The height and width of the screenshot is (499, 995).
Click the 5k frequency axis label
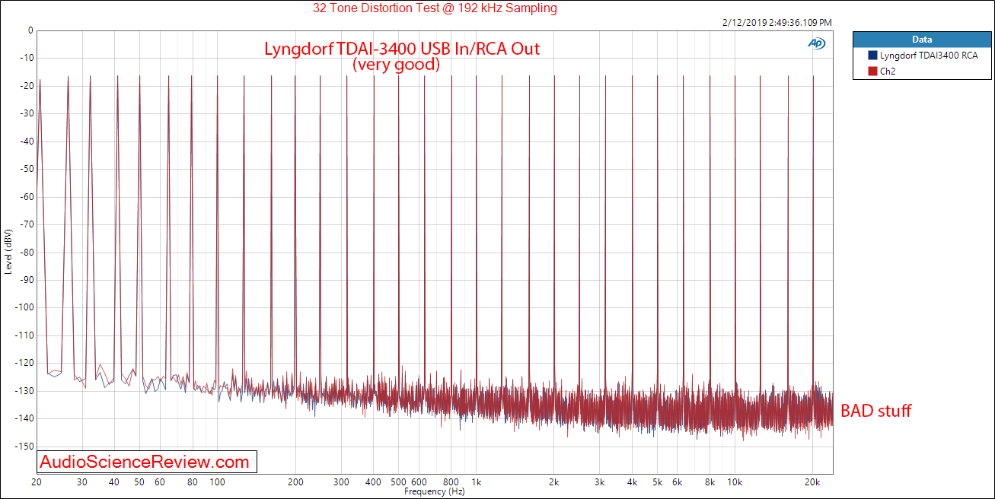click(x=657, y=482)
